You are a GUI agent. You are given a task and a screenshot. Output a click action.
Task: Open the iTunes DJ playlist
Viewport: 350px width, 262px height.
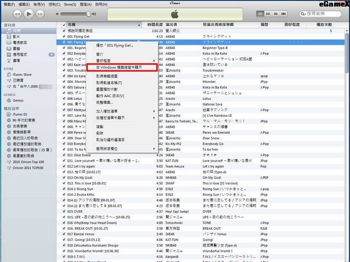[20, 114]
